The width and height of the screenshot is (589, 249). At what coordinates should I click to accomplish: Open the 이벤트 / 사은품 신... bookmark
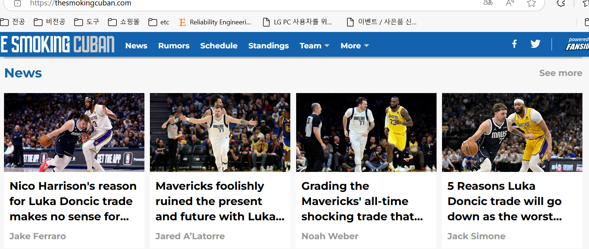(382, 22)
